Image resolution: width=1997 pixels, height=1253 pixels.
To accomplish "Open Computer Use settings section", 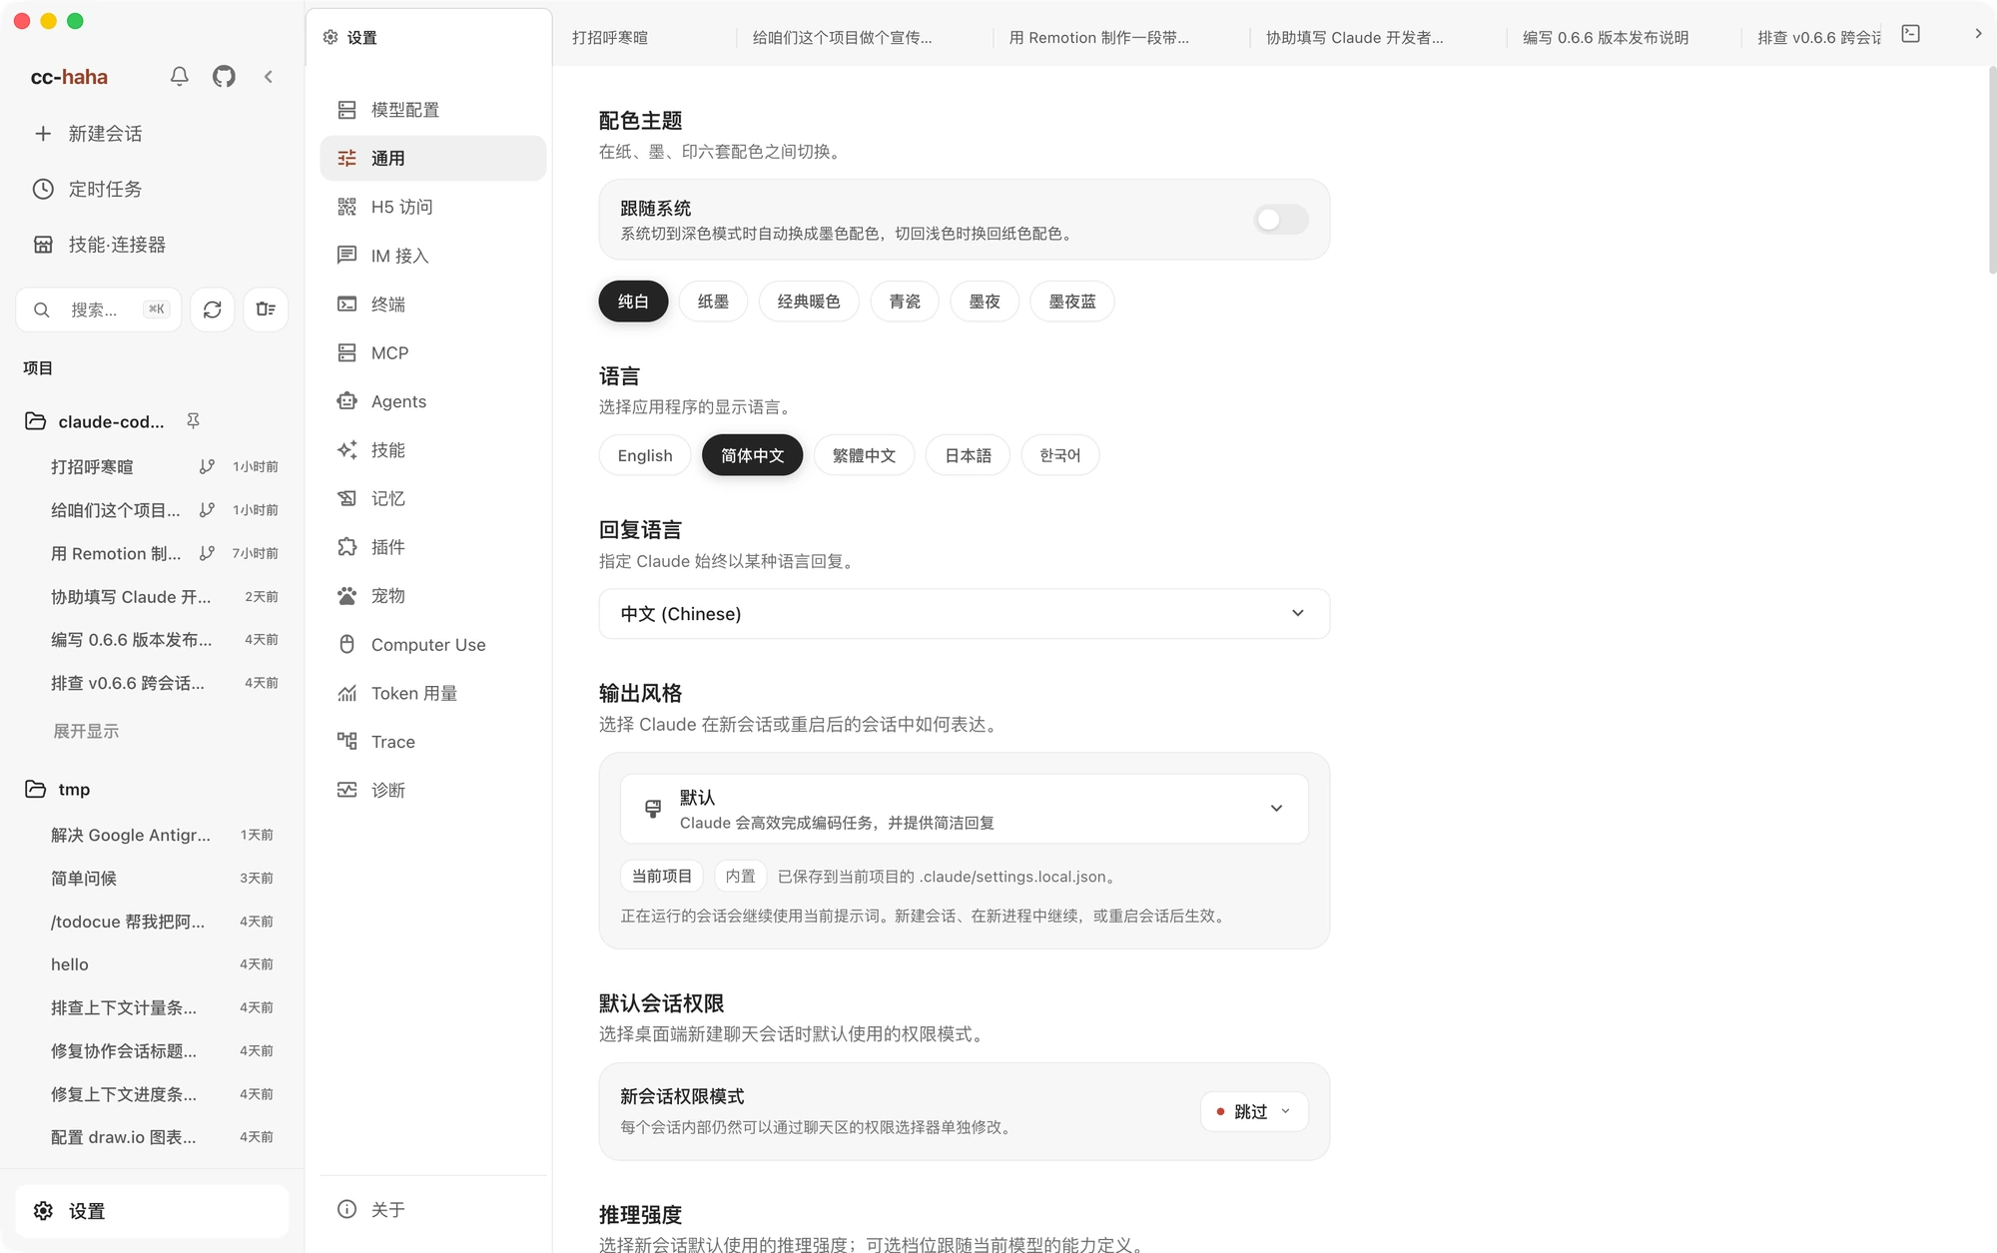I will pyautogui.click(x=432, y=644).
